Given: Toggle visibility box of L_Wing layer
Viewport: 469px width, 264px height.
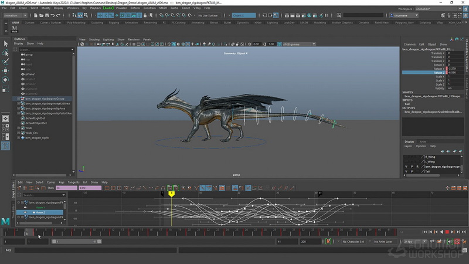Looking at the screenshot, I should 406,162.
